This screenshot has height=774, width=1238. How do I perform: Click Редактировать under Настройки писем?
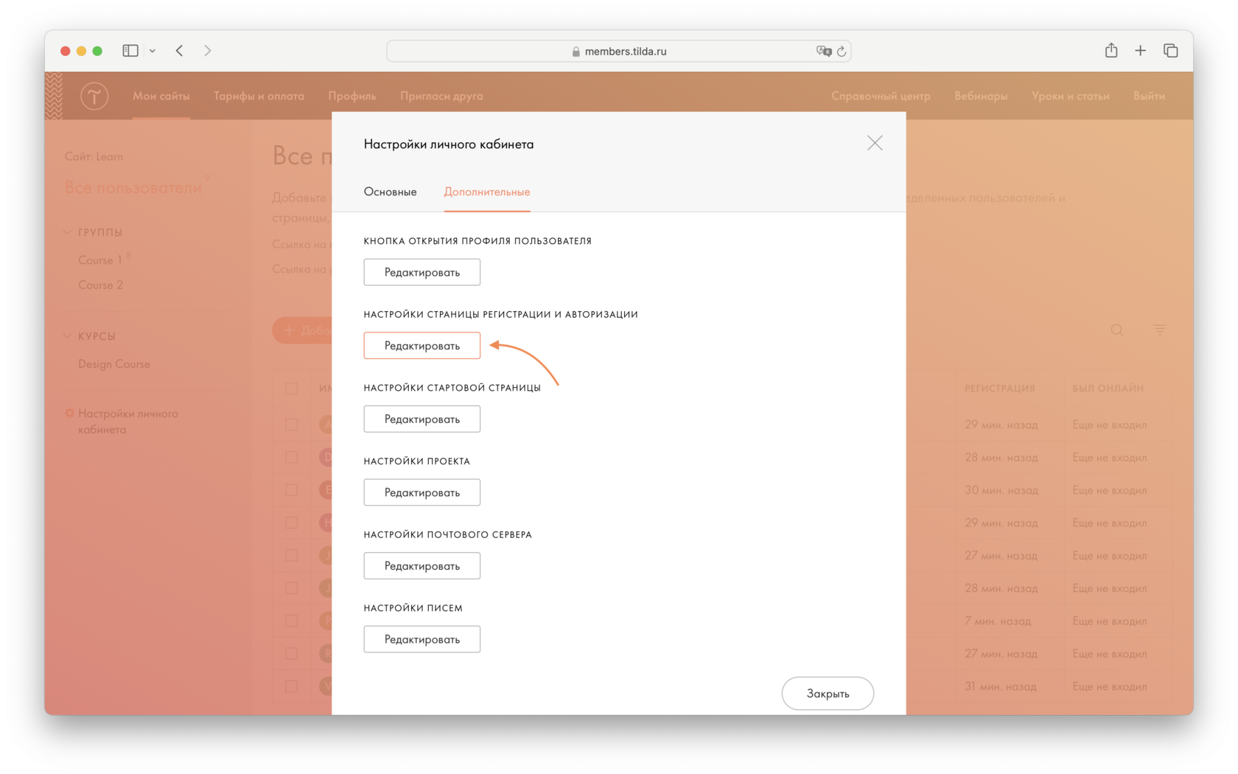pos(422,639)
